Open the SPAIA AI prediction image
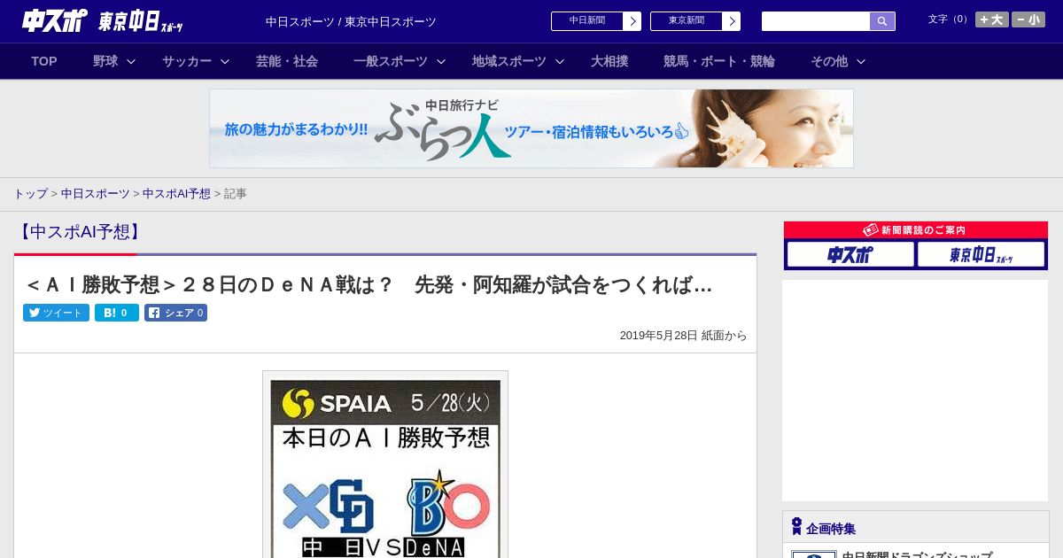The width and height of the screenshot is (1063, 558). click(385, 464)
